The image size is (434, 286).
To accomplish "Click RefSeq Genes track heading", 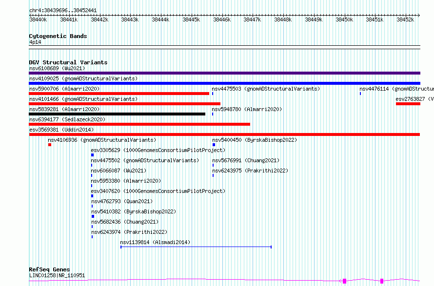I will pos(49,269).
